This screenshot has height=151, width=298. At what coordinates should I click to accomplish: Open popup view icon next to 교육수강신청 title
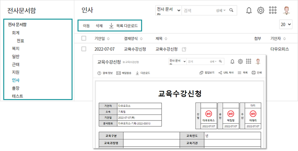click(184, 49)
